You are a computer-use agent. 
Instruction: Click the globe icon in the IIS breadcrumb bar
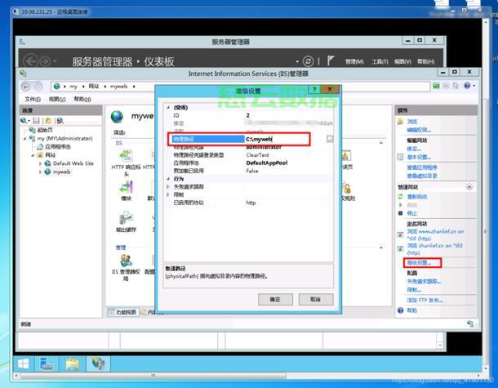[x=57, y=86]
